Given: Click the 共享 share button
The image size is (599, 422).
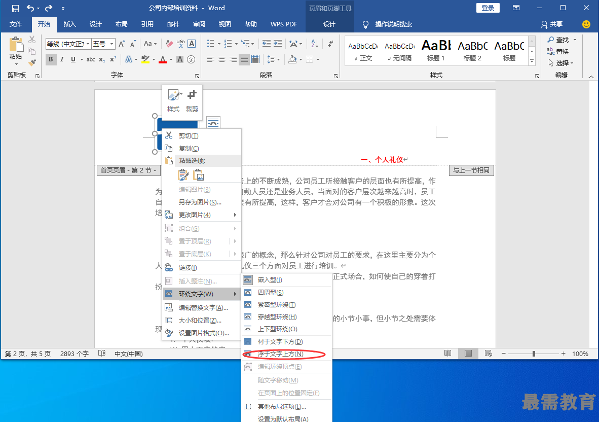Looking at the screenshot, I should tap(552, 24).
